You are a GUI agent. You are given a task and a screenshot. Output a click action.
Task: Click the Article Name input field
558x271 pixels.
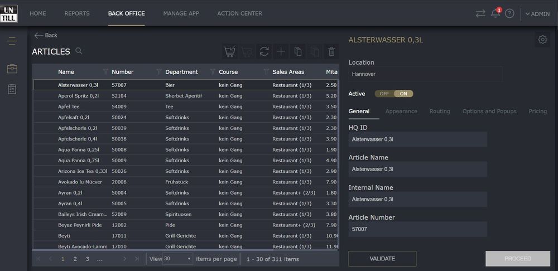418,170
